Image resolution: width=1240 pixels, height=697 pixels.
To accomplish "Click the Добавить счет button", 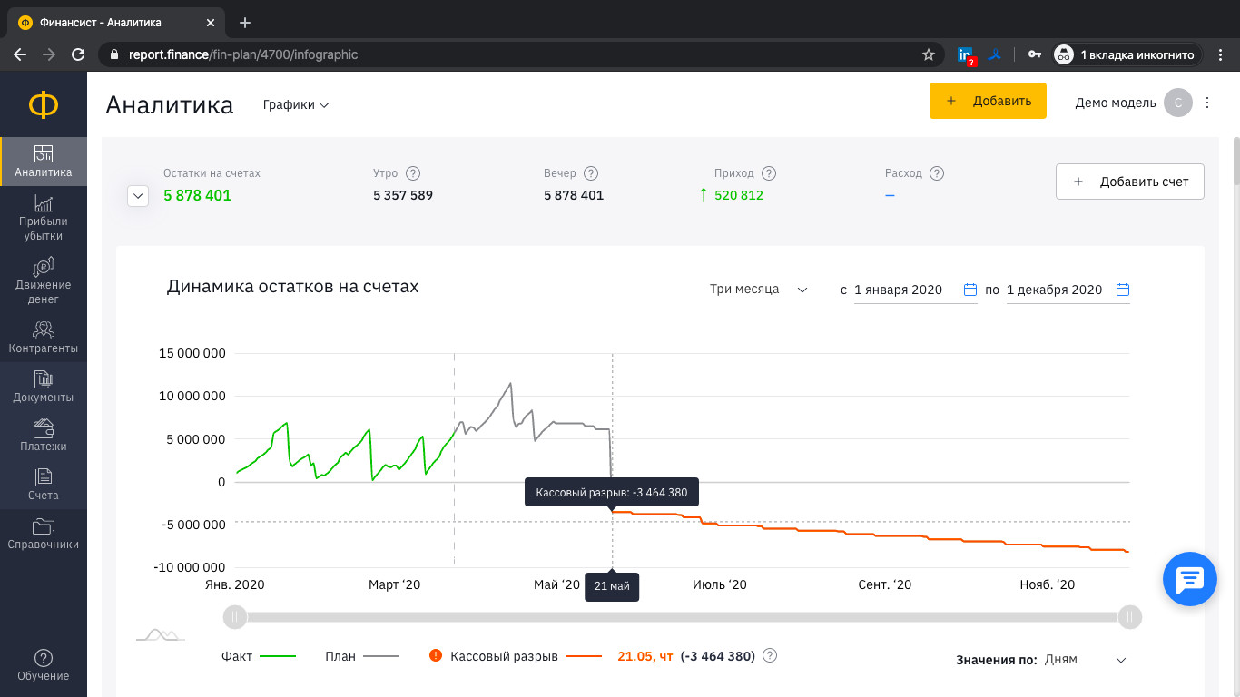I will [x=1129, y=182].
